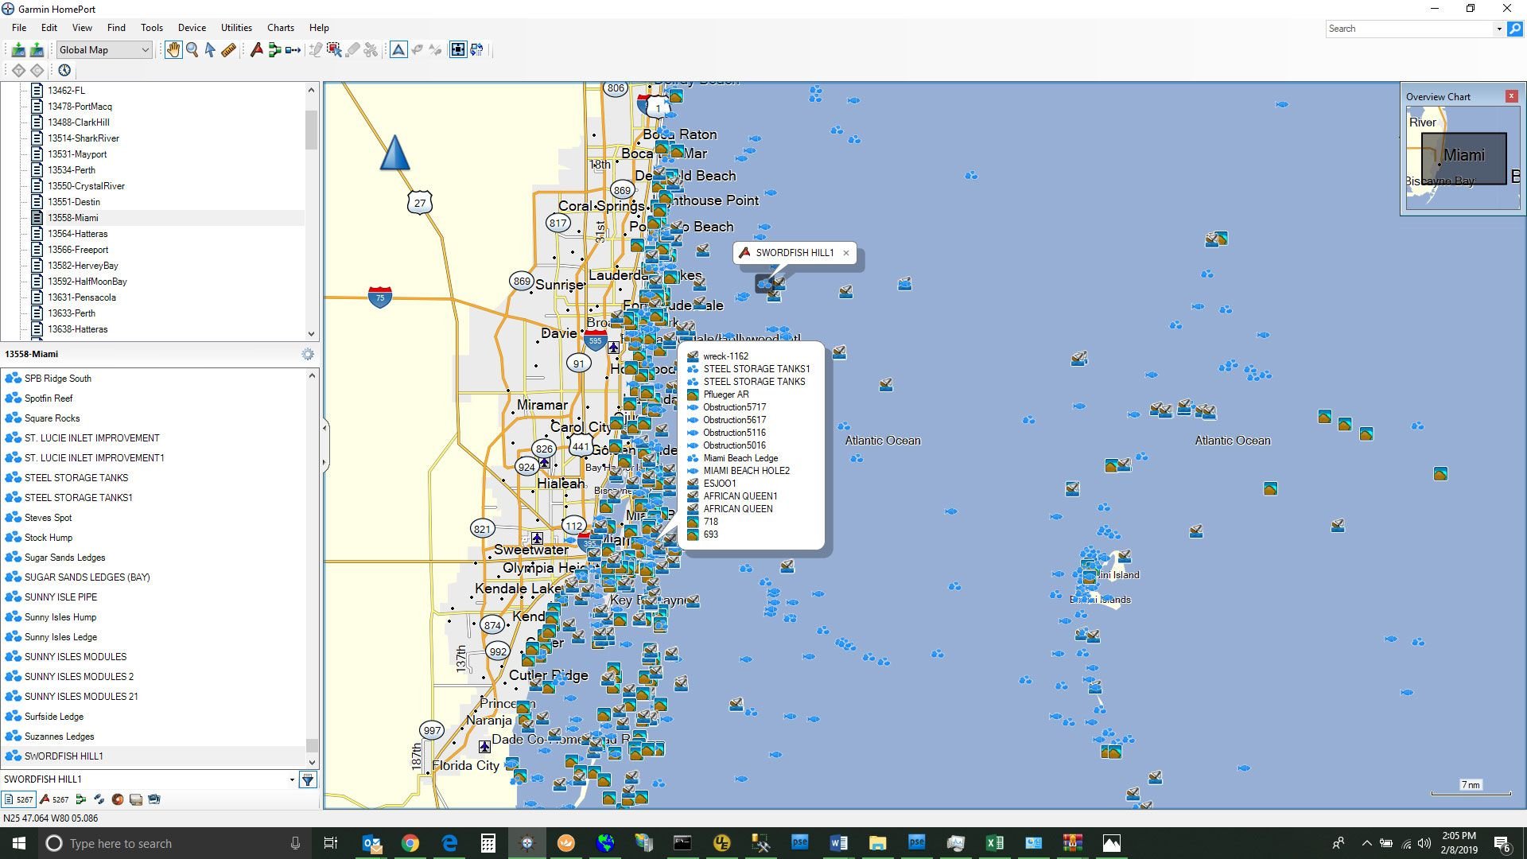This screenshot has width=1527, height=859.
Task: Select the arrow Select tool
Action: (210, 50)
